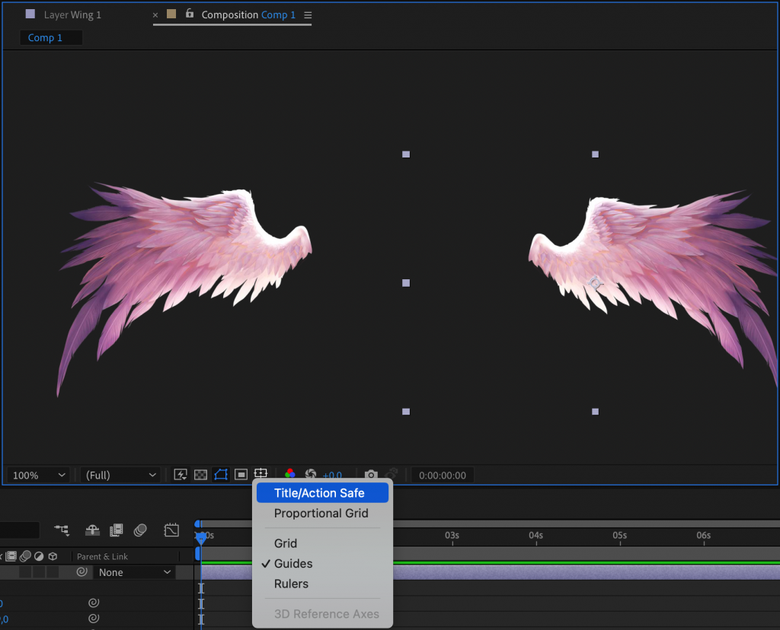Enable Frame Blending for all layers
Viewport: 780px width, 630px height.
(x=114, y=530)
